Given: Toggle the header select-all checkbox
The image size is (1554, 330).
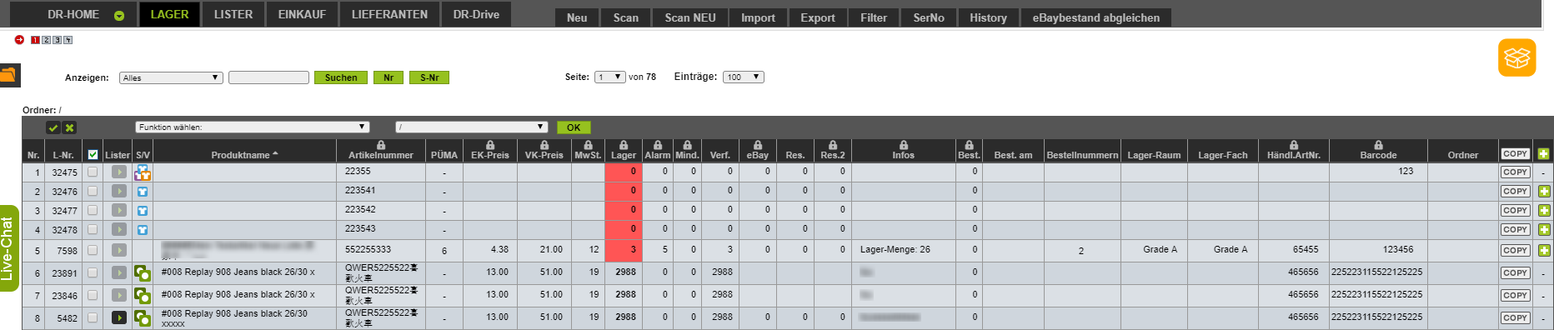Looking at the screenshot, I should (x=93, y=155).
